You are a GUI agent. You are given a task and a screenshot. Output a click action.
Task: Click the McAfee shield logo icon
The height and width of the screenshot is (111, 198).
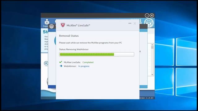click(x=63, y=25)
